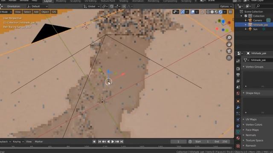Viewport: 273px width, 153px height.
Task: Open the Modifiers wrench tab icon
Action: pos(238,108)
